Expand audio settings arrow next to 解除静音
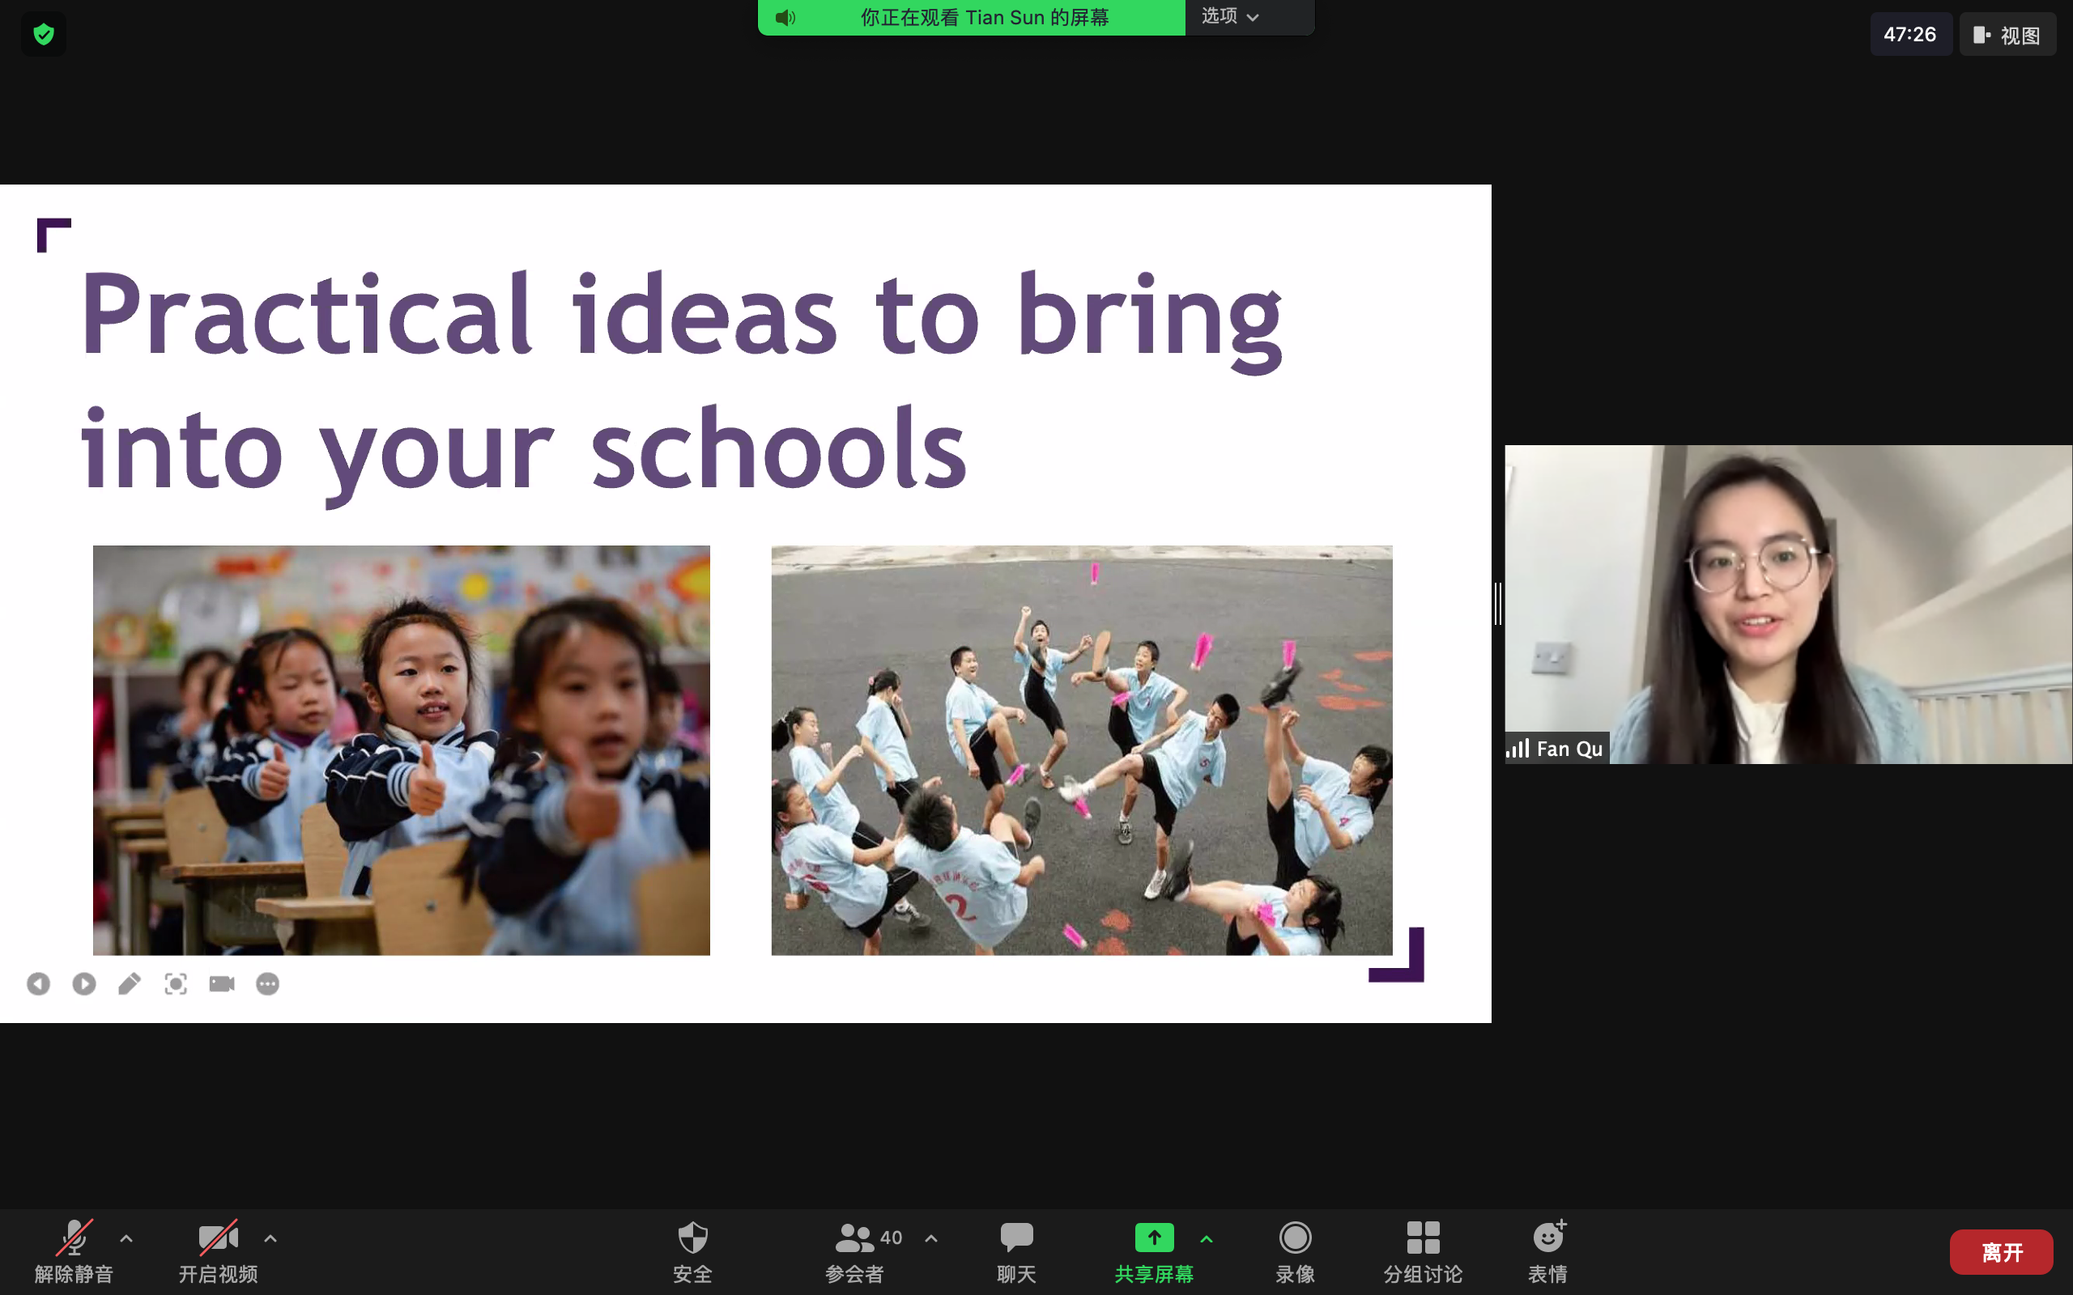The image size is (2073, 1295). pos(126,1238)
